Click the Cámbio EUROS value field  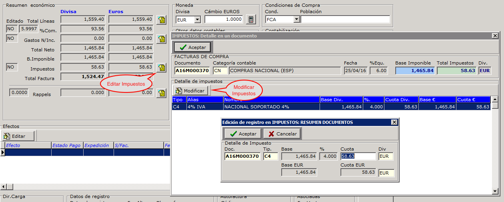click(223, 20)
